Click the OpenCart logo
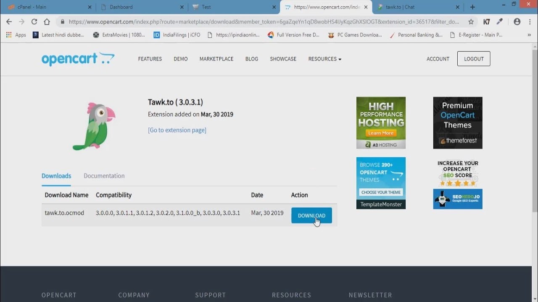The width and height of the screenshot is (538, 302). [78, 59]
